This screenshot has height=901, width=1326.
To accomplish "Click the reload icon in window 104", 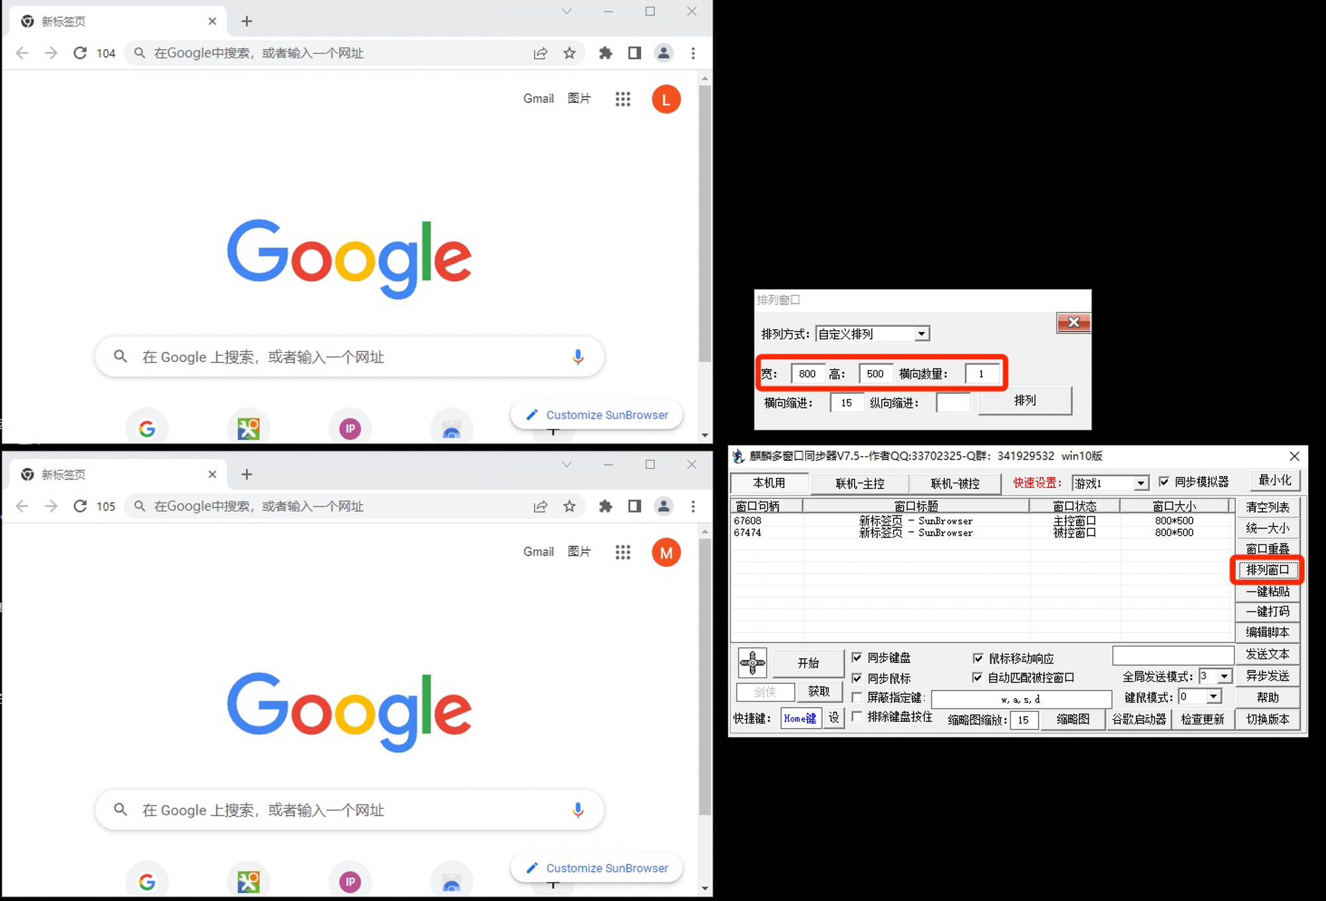I will [80, 53].
